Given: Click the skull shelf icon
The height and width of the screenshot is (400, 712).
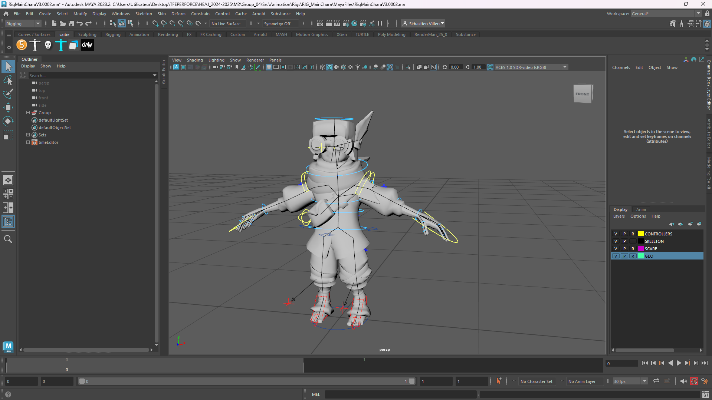Looking at the screenshot, I should pyautogui.click(x=48, y=45).
